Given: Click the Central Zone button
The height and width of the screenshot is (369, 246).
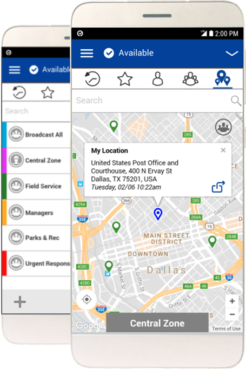Looking at the screenshot, I should [157, 323].
